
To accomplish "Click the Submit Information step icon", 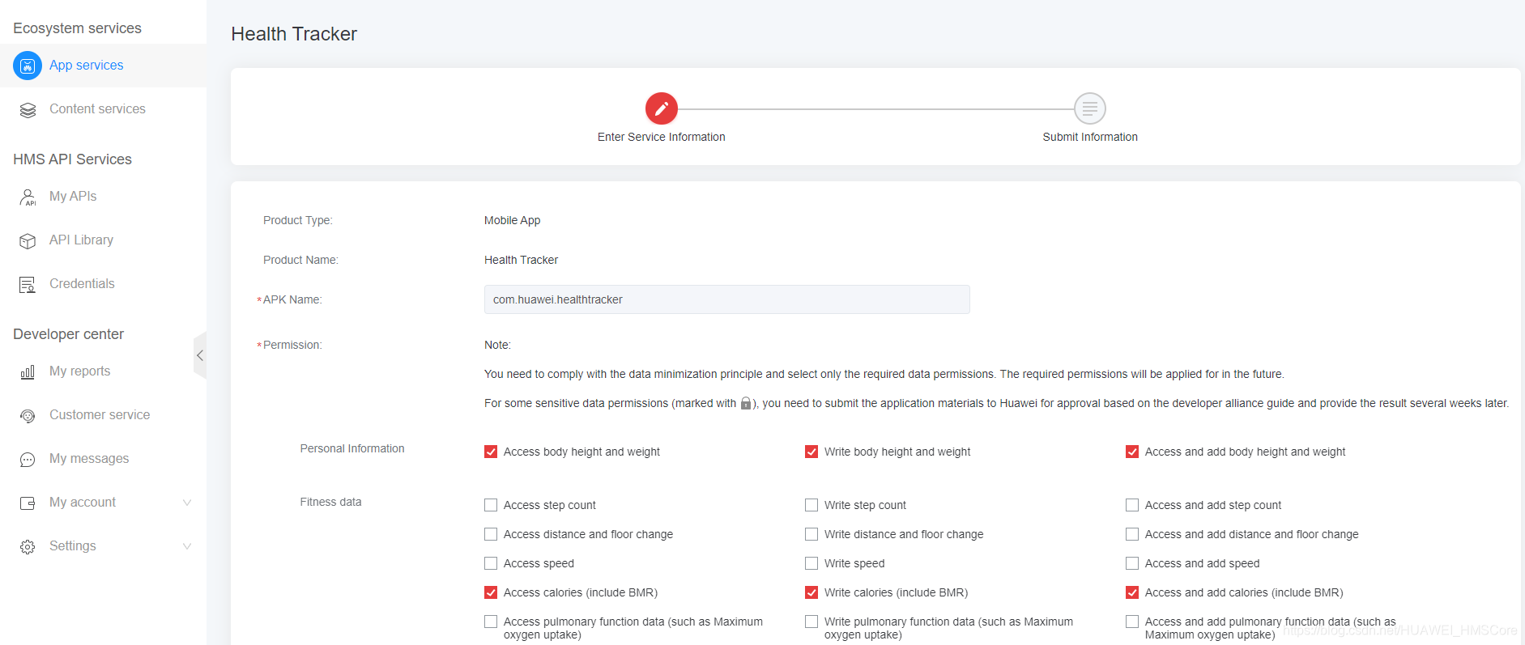I will [1090, 108].
